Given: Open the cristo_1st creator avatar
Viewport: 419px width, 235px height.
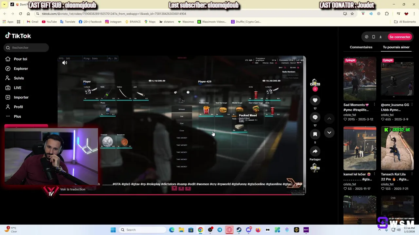Looking at the screenshot, I should click(315, 82).
